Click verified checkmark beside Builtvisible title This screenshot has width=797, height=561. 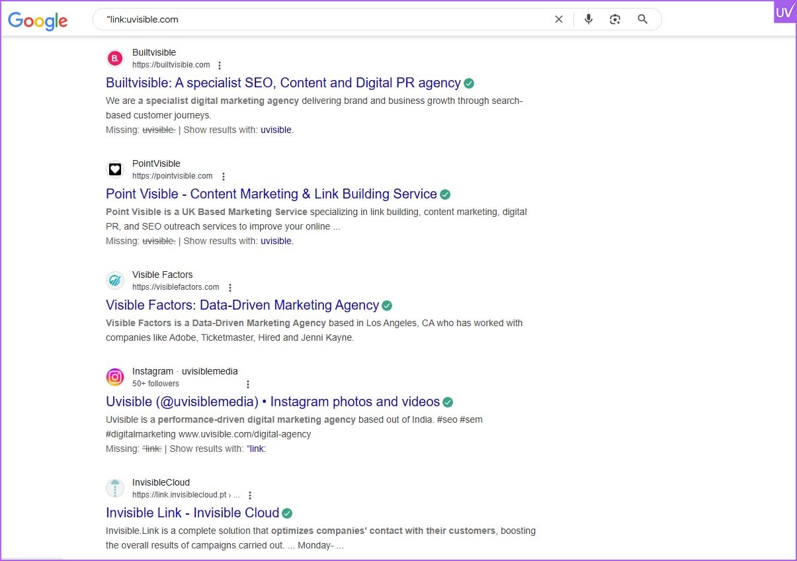coord(469,83)
